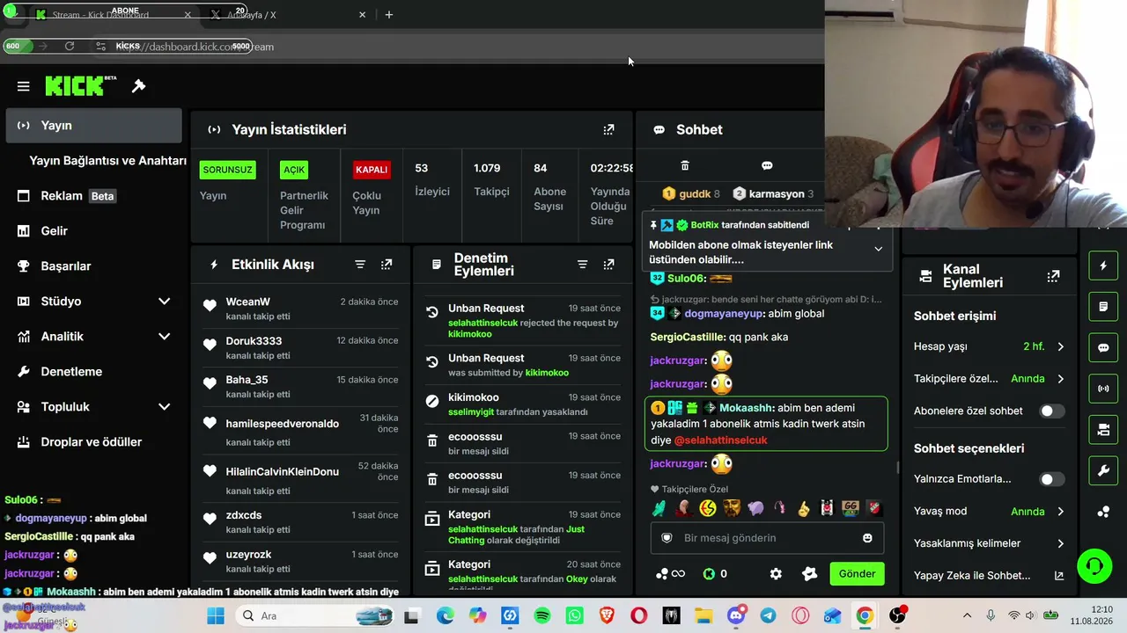Click the lightning bolt button in right sidebar
Viewport: 1127px width, 633px height.
pyautogui.click(x=1103, y=266)
